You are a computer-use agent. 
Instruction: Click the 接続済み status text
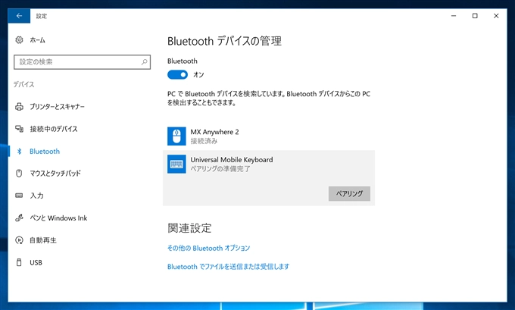(x=204, y=141)
